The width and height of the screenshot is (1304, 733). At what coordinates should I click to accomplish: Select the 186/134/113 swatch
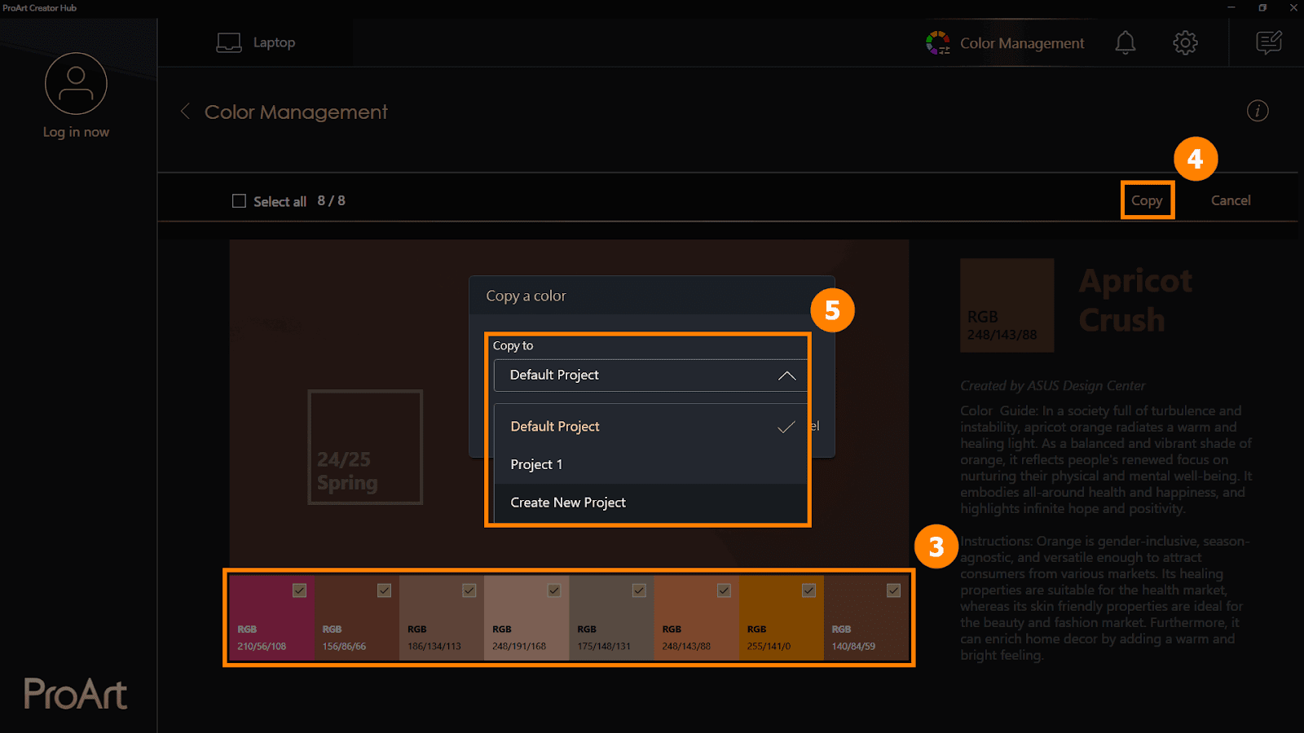442,618
